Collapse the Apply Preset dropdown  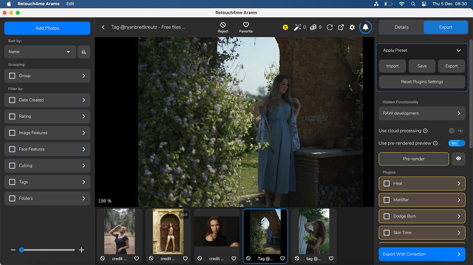coord(458,50)
